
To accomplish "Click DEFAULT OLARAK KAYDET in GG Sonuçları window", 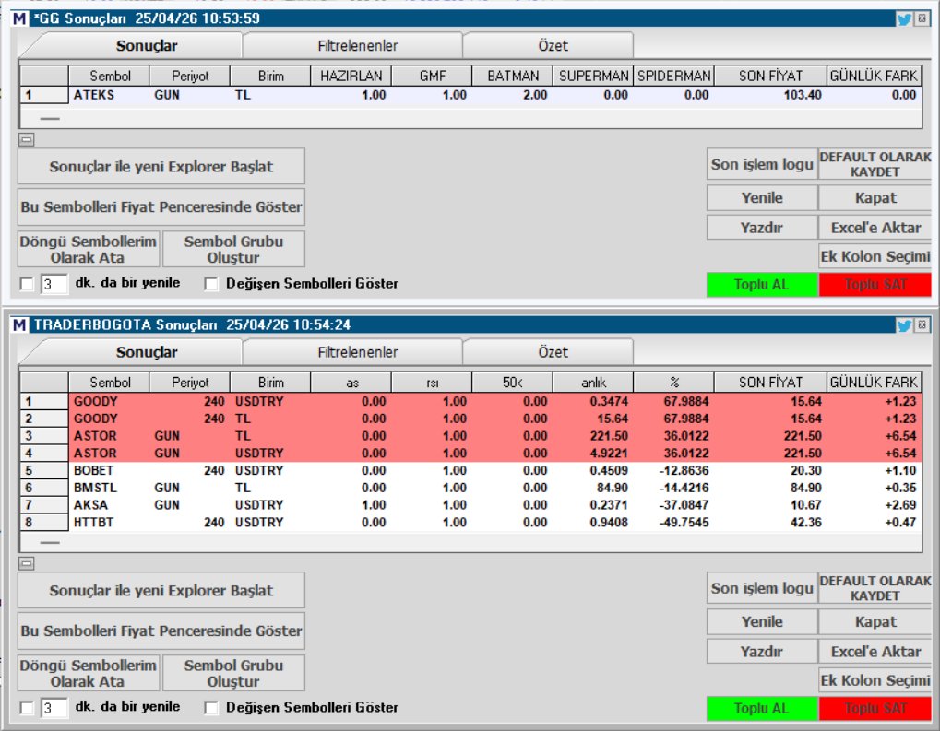I will 875,164.
